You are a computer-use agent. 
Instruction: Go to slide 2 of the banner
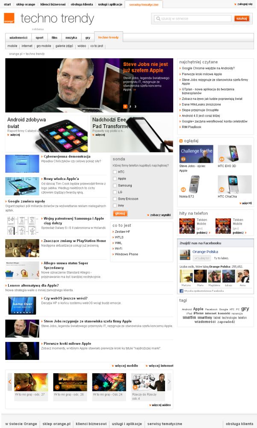pos(130,106)
